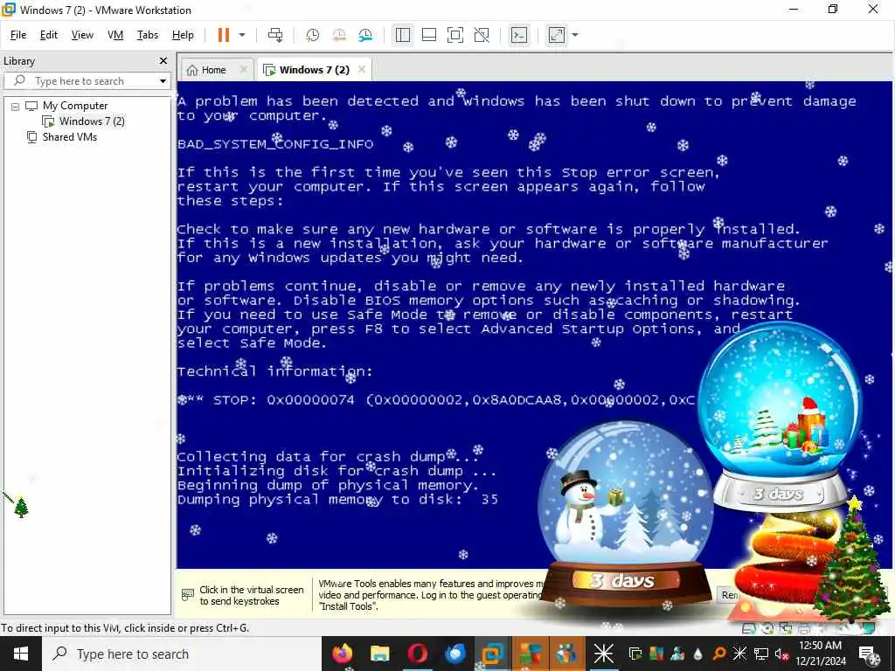Open the Tabs menu
This screenshot has width=895, height=671.
click(147, 35)
